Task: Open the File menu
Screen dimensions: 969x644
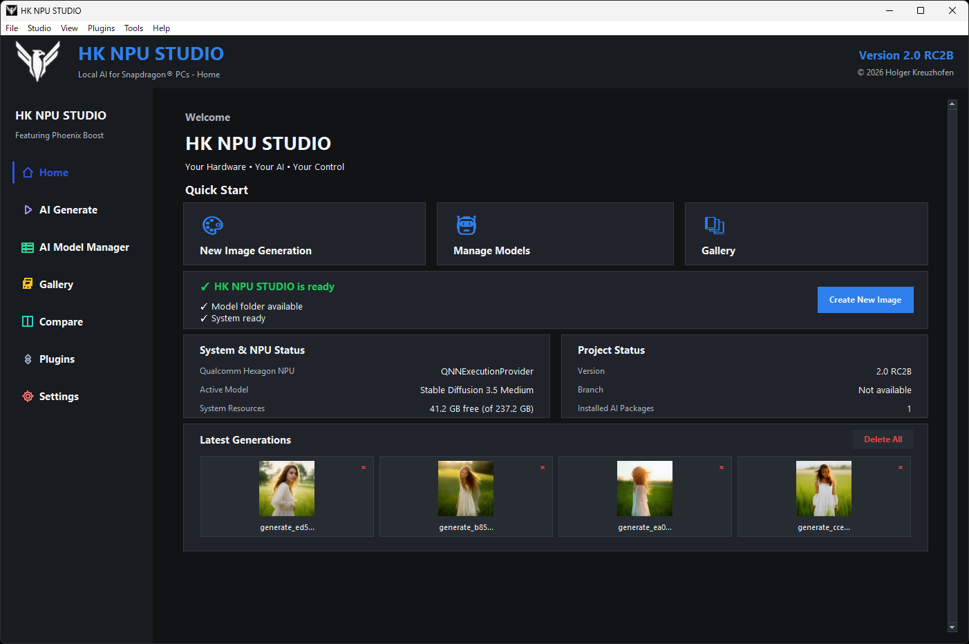Action: (12, 28)
